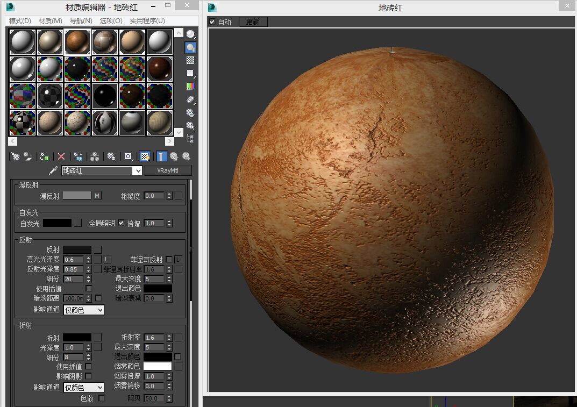Open the Material ID Channel icon
Screen dimensions: 577x407
coord(128,157)
